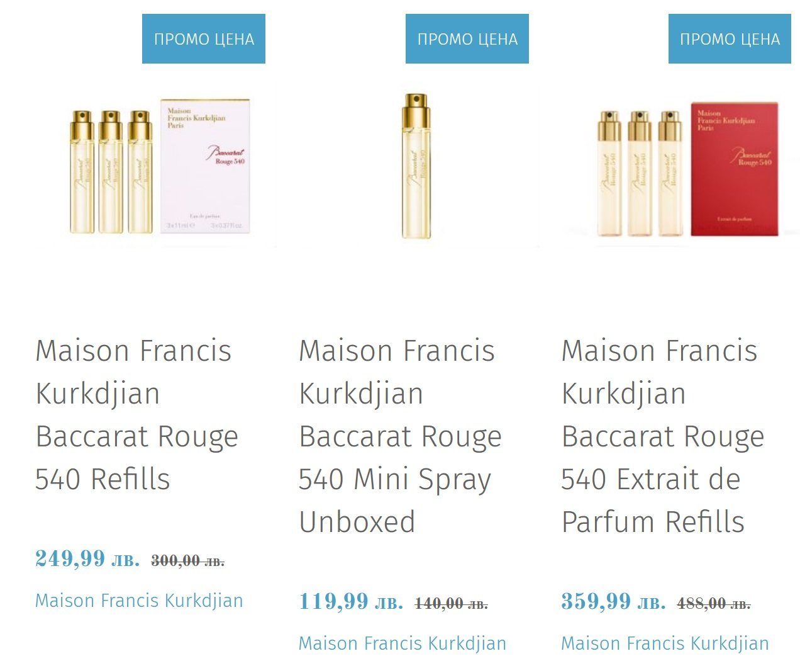The width and height of the screenshot is (800, 668).
Task: Open the Baccarat Rouge 540 Mini Spray Unboxed title
Action: tap(399, 436)
